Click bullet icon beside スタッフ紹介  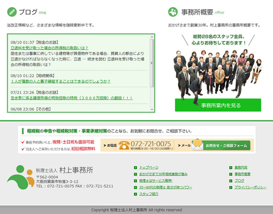(x=135, y=194)
